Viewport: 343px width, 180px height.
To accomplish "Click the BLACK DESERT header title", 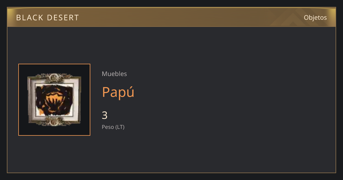I will click(47, 18).
